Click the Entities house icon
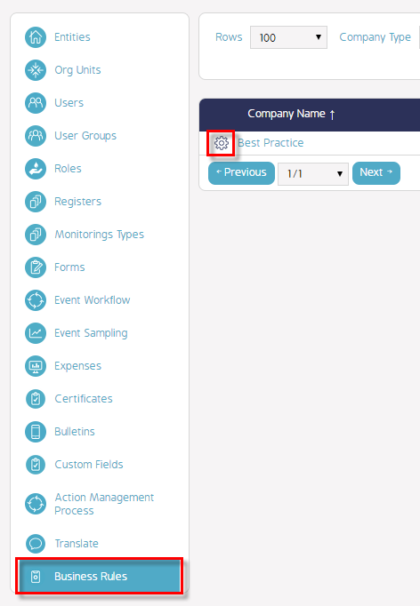Viewport: 420px width, 606px height. coord(36,37)
